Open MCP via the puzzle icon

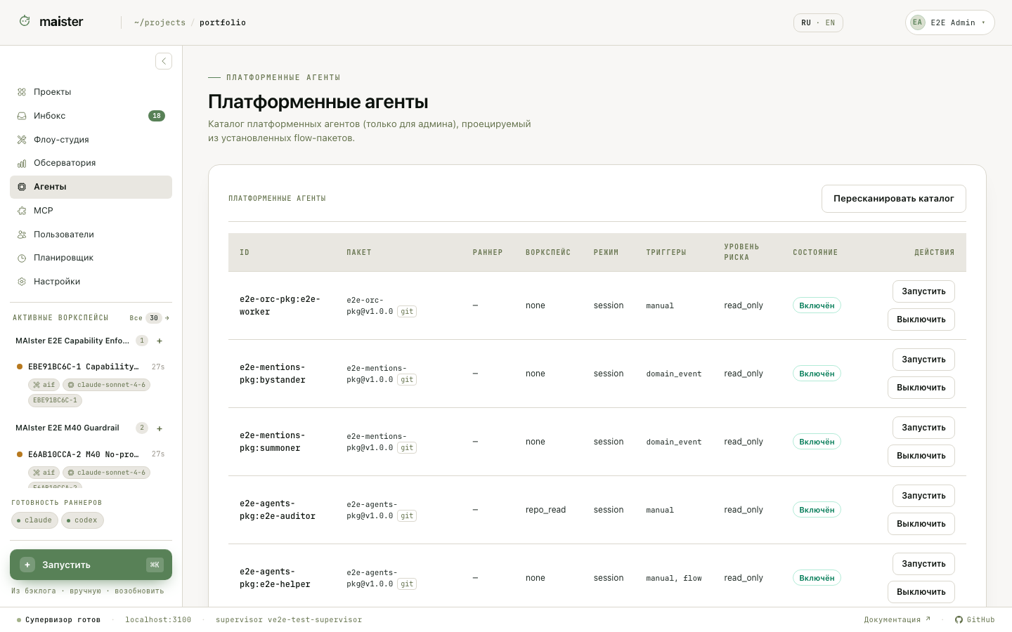(22, 211)
